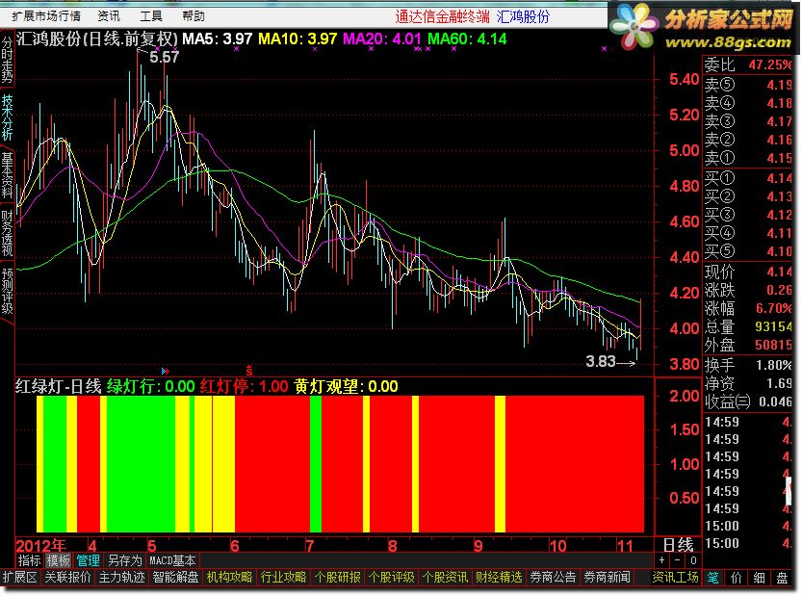Open 智能解盘 tab
The height and width of the screenshot is (596, 802).
tap(175, 578)
